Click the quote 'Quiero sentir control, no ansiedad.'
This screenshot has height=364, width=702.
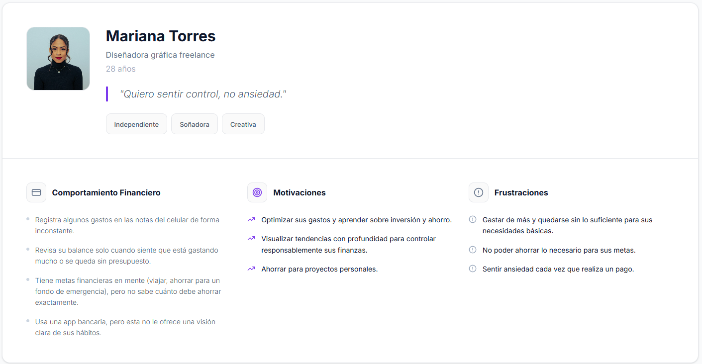point(203,94)
